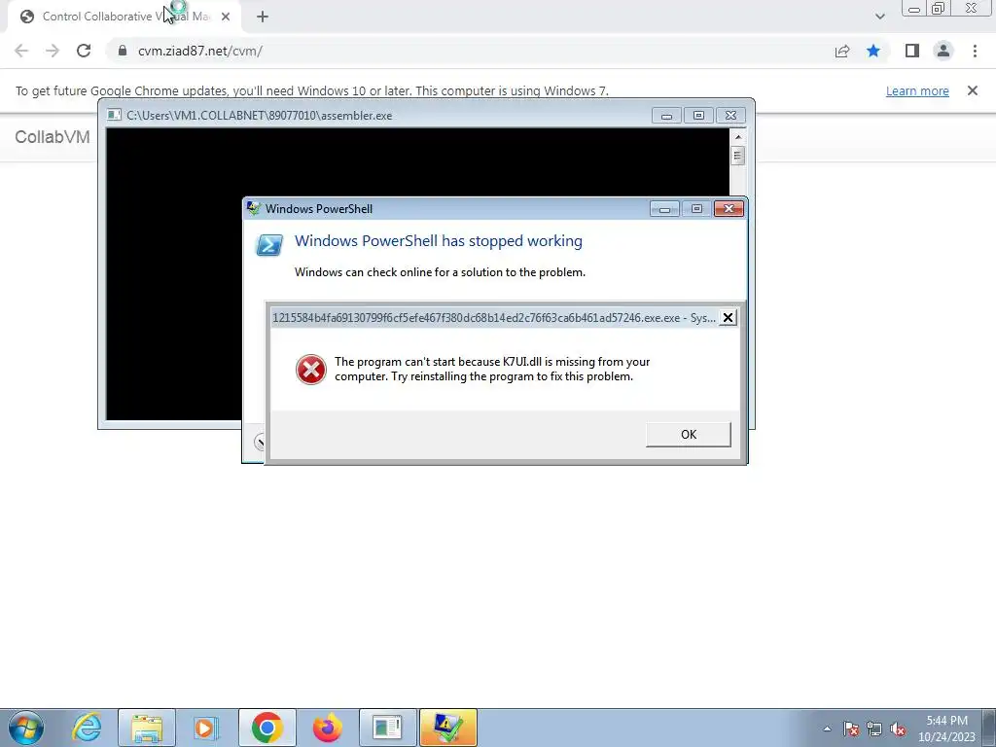Click the red error icon in dialog
The width and height of the screenshot is (996, 747).
click(x=311, y=370)
